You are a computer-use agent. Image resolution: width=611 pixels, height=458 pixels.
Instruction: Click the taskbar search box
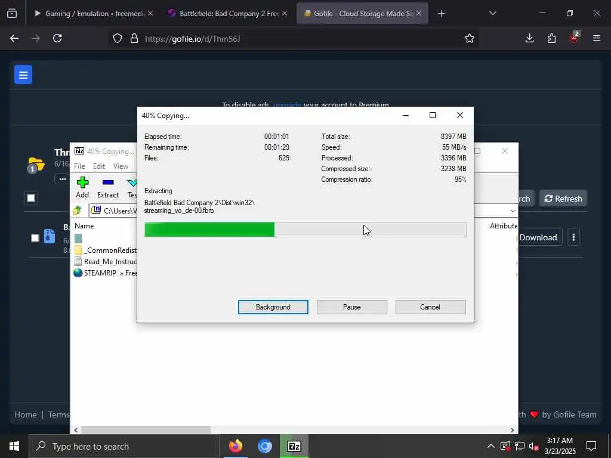tap(124, 446)
